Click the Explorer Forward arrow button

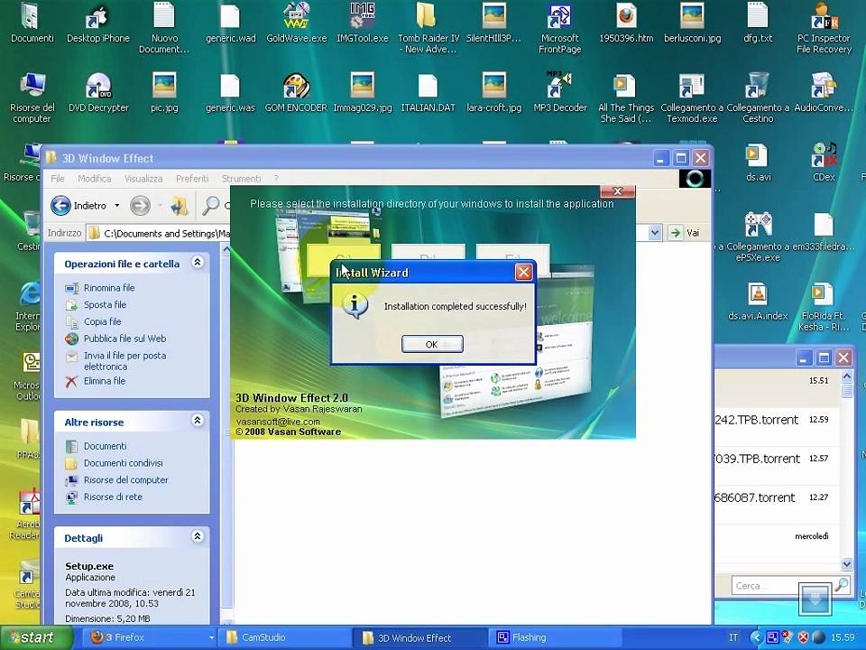coord(140,206)
